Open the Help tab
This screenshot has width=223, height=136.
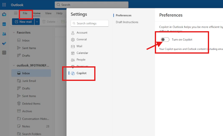click(59, 13)
